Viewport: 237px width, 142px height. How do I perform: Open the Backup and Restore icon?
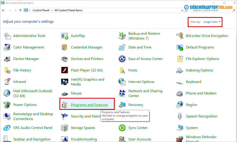click(x=122, y=36)
